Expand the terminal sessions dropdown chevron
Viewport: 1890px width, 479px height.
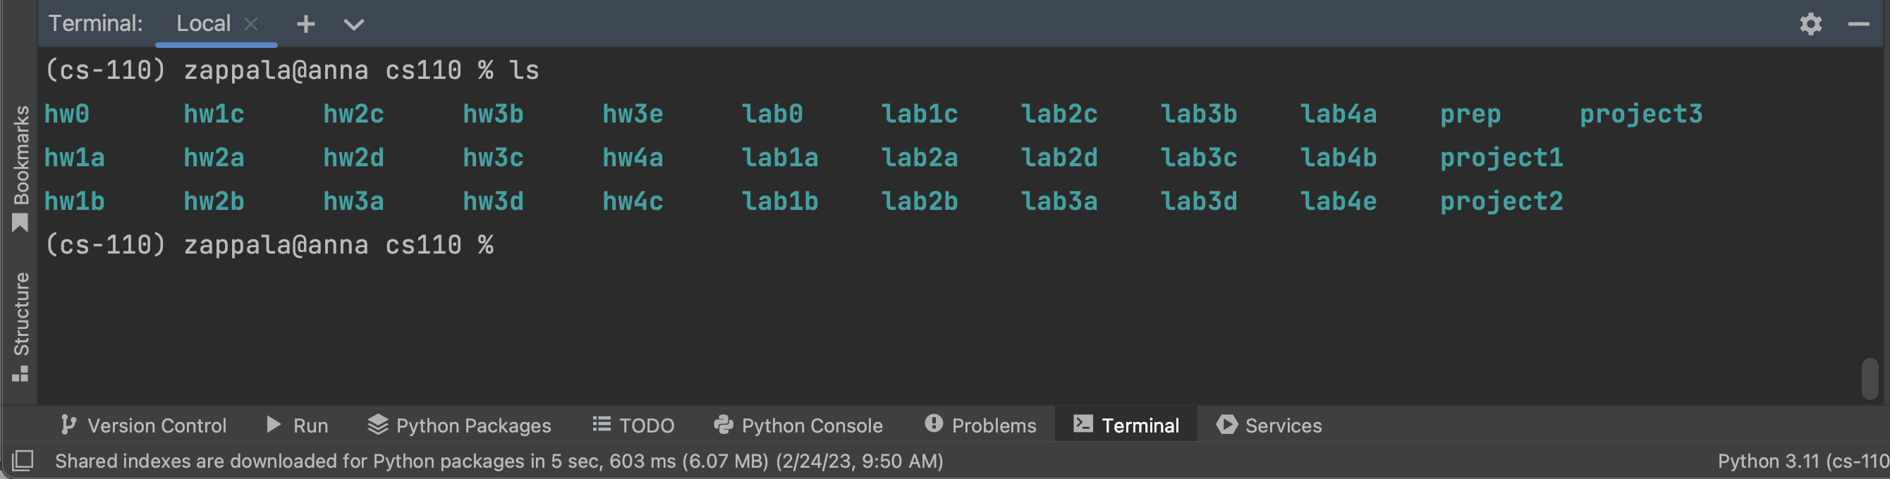[353, 24]
